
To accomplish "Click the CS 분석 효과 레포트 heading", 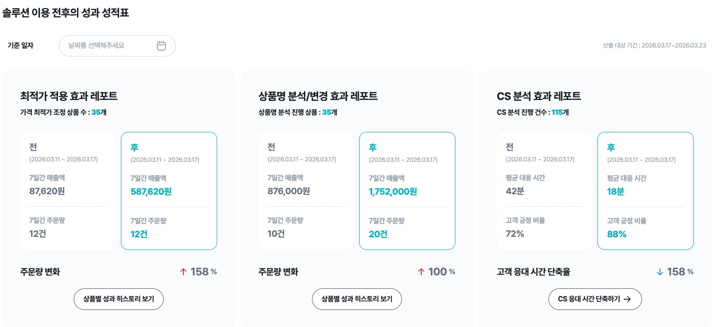I will [x=539, y=96].
